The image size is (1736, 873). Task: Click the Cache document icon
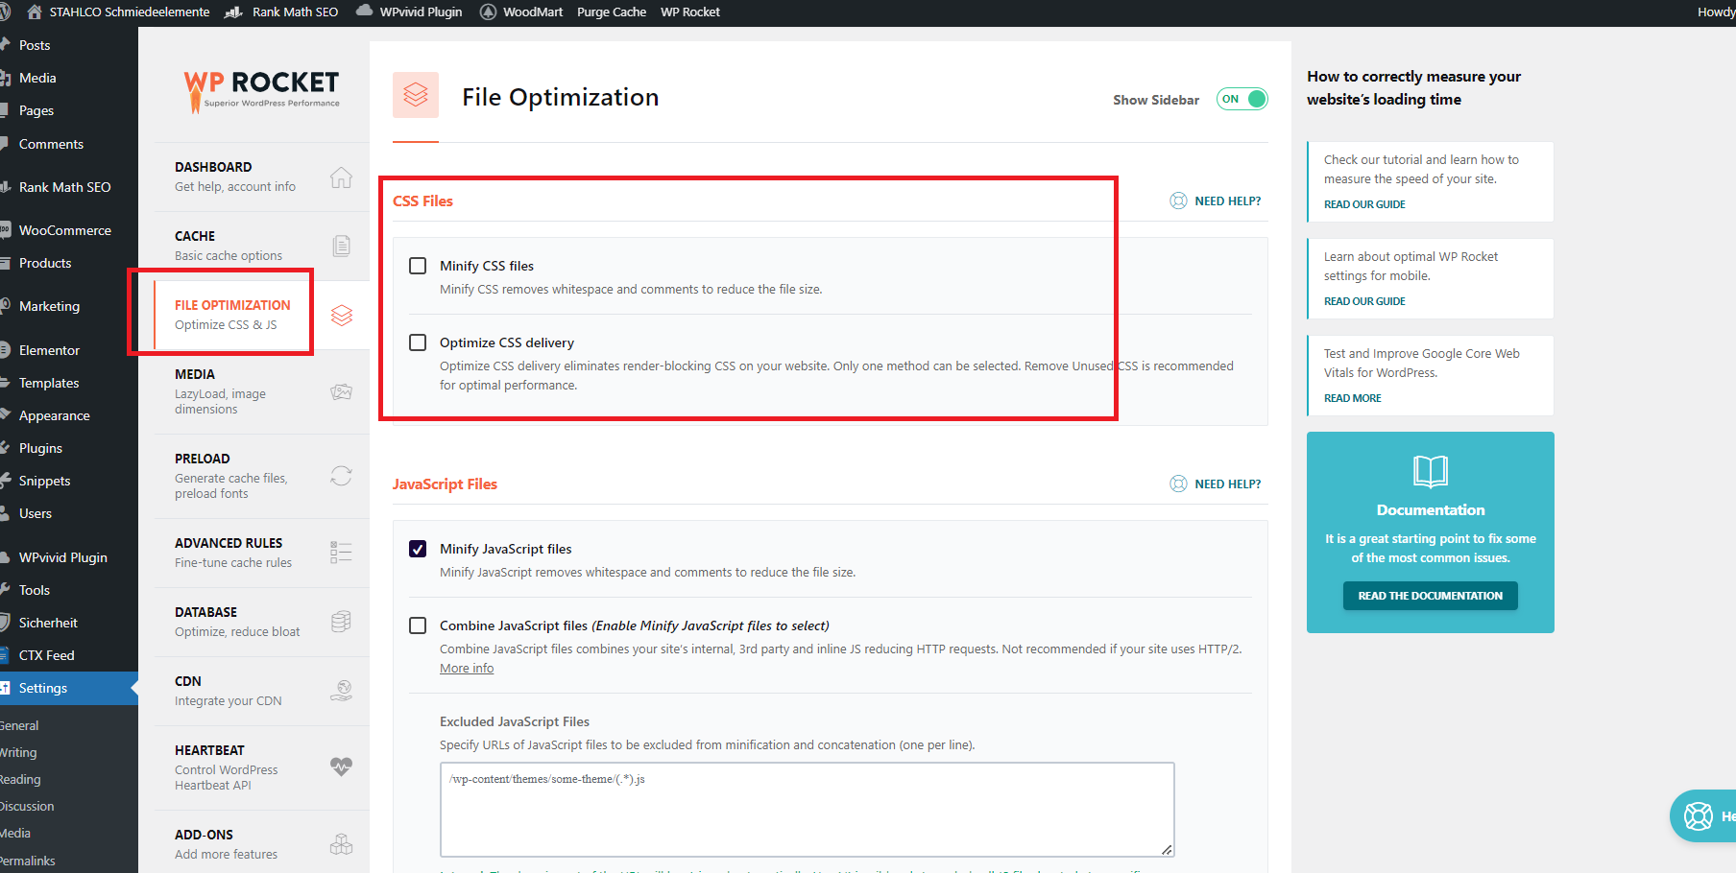(x=341, y=247)
